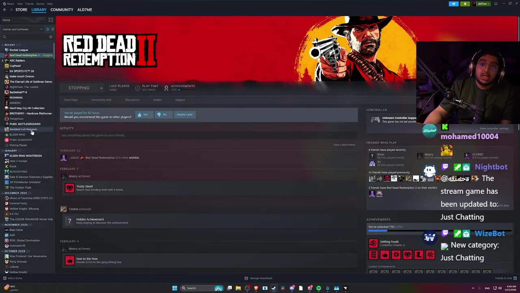
Task: Open the Help menu
Action: coord(50,4)
